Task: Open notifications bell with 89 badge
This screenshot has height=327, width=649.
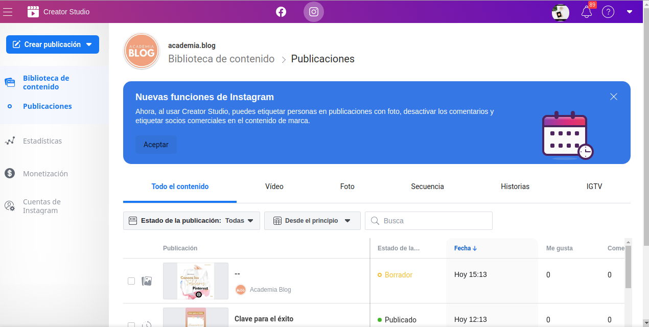Action: (x=587, y=12)
